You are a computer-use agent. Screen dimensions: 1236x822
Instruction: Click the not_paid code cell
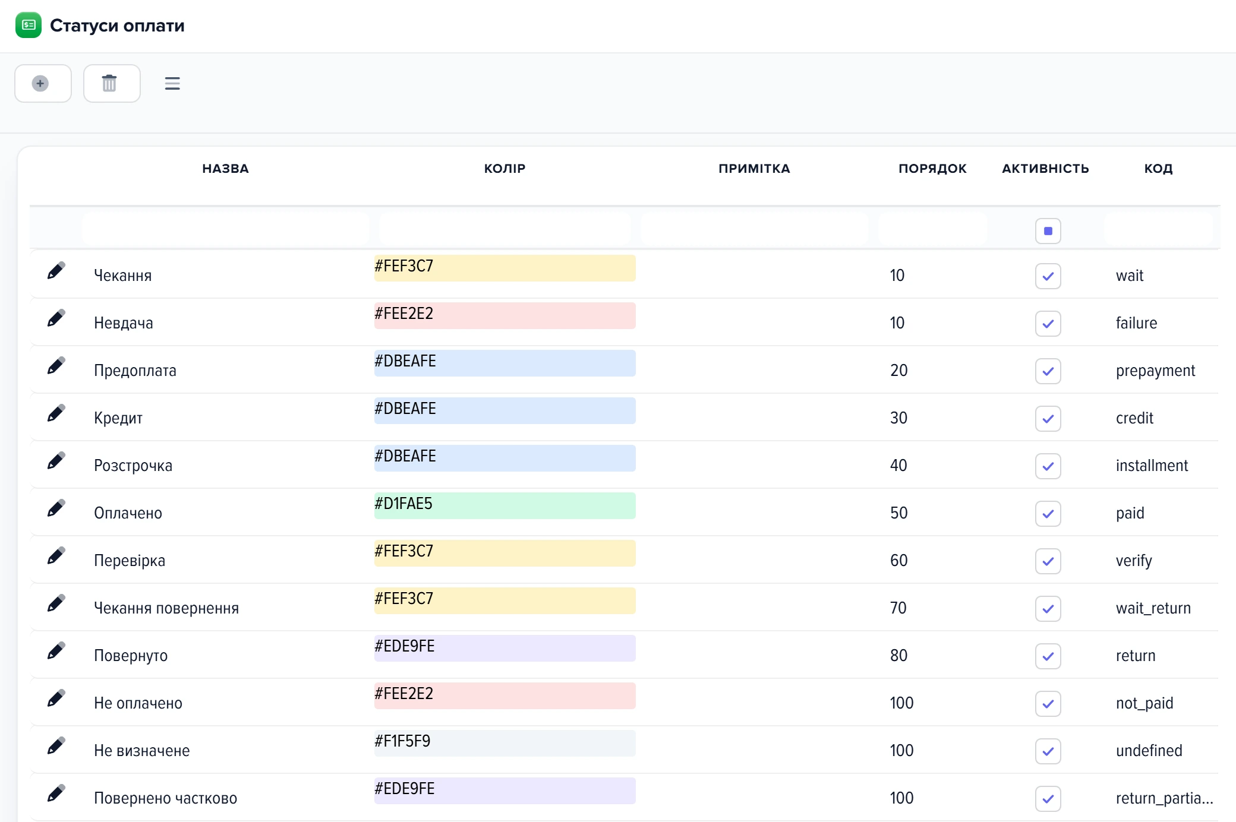[1144, 703]
